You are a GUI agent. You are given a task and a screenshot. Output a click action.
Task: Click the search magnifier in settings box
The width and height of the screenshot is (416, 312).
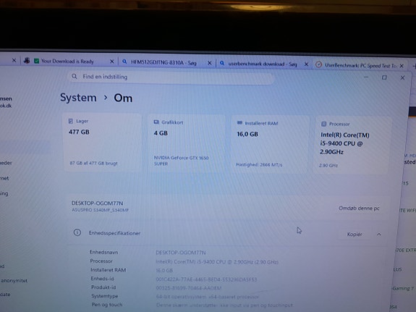pos(75,77)
